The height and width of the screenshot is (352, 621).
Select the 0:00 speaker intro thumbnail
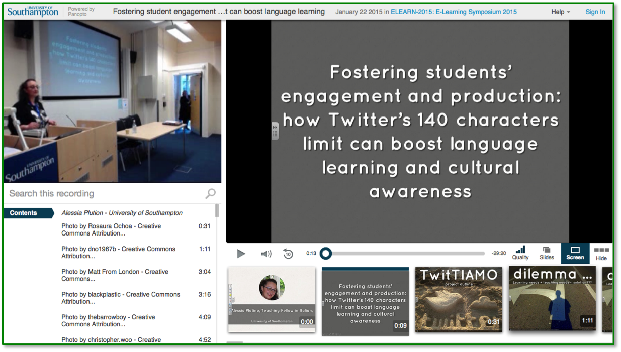pos(272,299)
